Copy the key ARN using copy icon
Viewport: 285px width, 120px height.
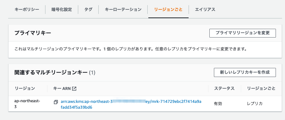[x=56, y=102]
